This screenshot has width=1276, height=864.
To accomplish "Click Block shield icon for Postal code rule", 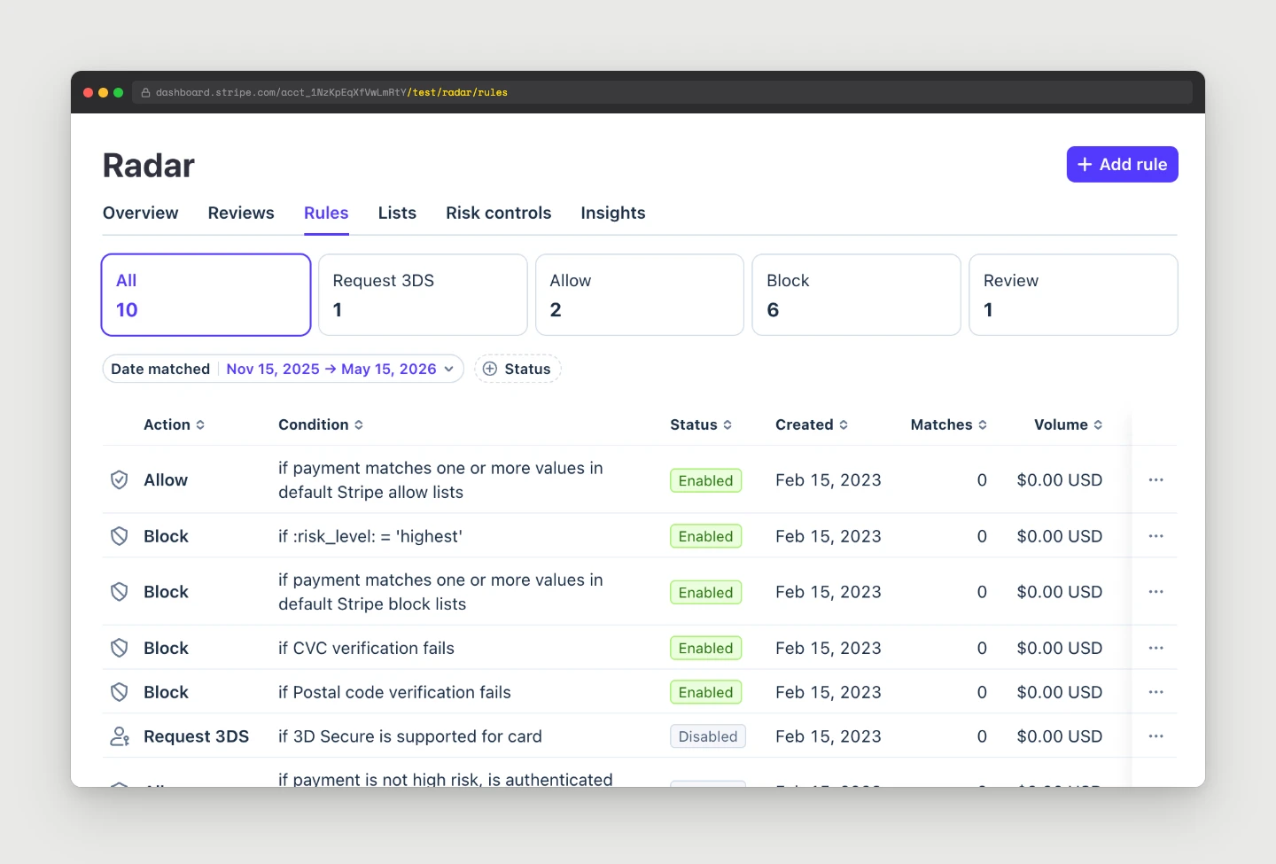I will (119, 692).
